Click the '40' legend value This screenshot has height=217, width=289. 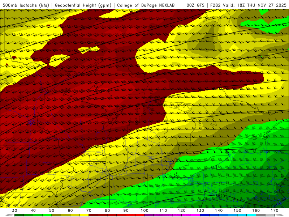click(33, 210)
